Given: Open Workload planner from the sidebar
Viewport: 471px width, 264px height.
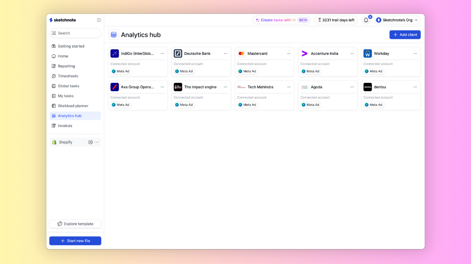Looking at the screenshot, I should 73,106.
